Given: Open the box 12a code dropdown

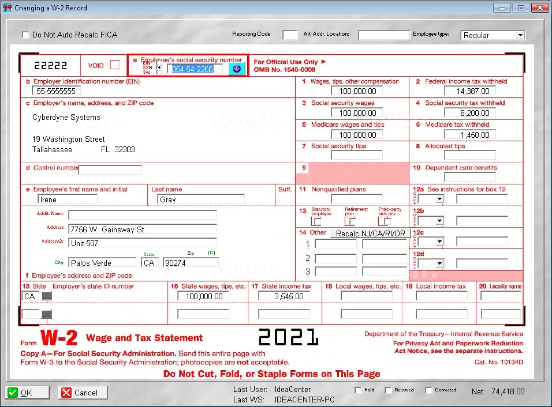Looking at the screenshot, I should click(438, 198).
